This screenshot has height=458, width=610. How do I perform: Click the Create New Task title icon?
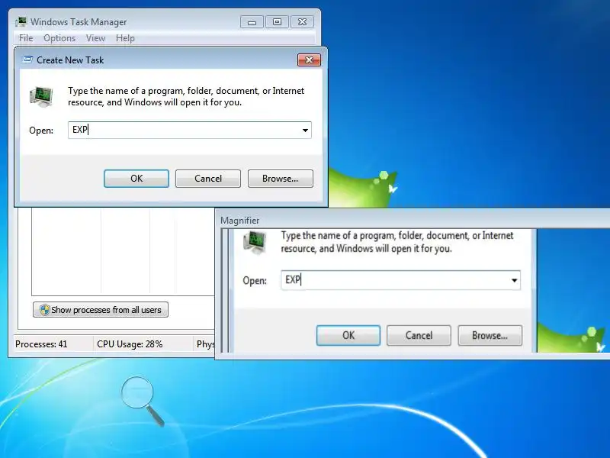27,60
